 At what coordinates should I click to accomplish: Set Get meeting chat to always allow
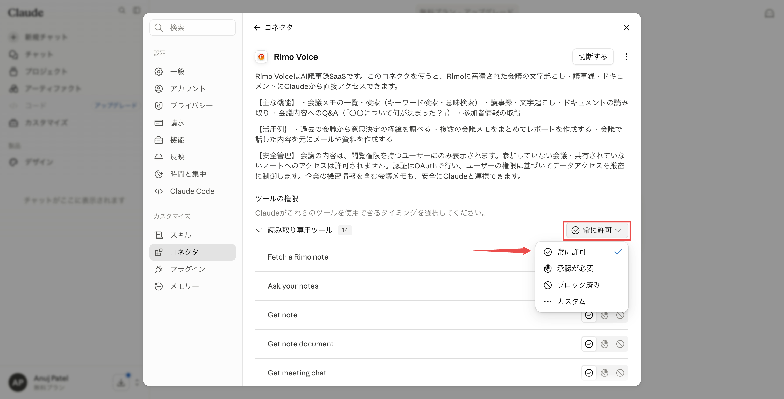(x=589, y=373)
